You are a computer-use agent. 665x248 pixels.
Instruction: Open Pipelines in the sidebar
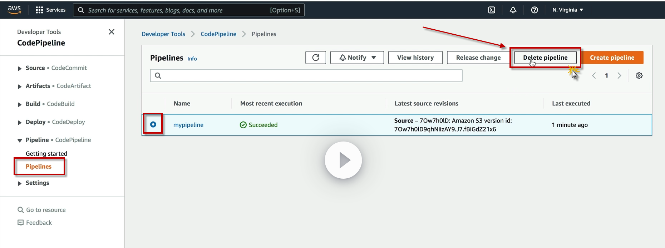tap(39, 167)
